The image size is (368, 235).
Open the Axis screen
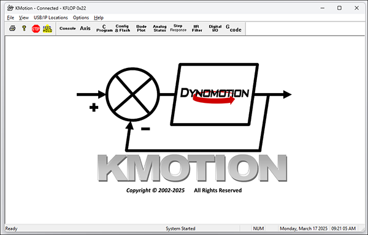[x=85, y=28]
